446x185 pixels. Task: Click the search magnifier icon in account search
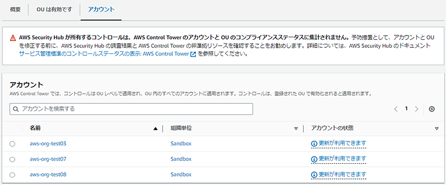click(x=16, y=109)
